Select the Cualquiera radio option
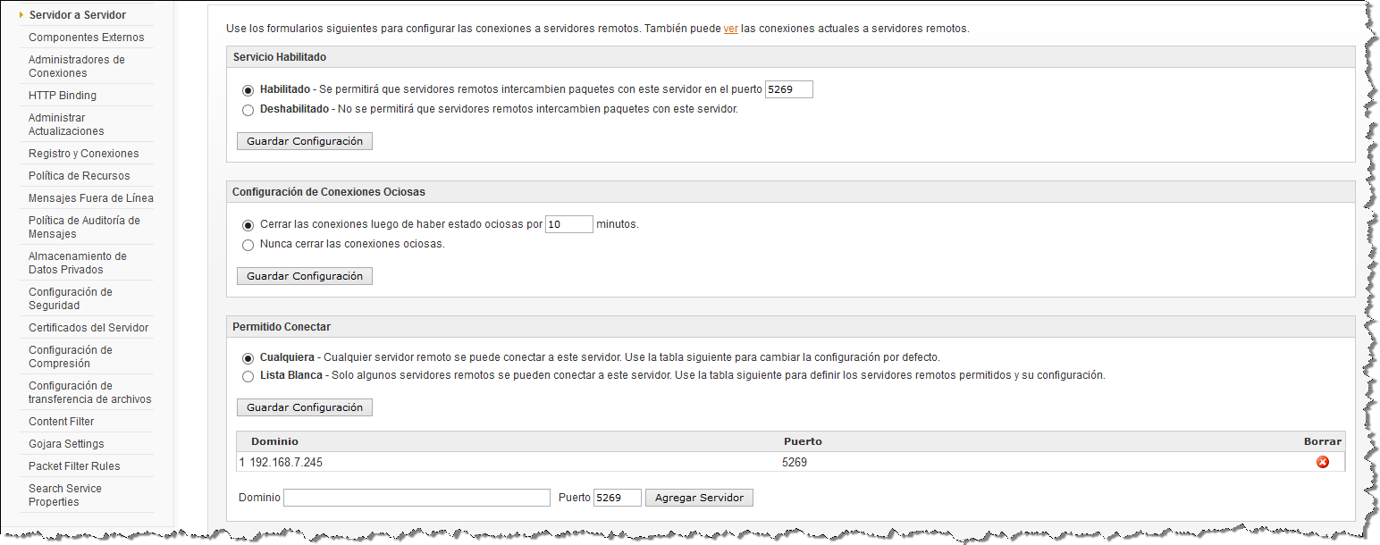The width and height of the screenshot is (1380, 545). coord(248,357)
